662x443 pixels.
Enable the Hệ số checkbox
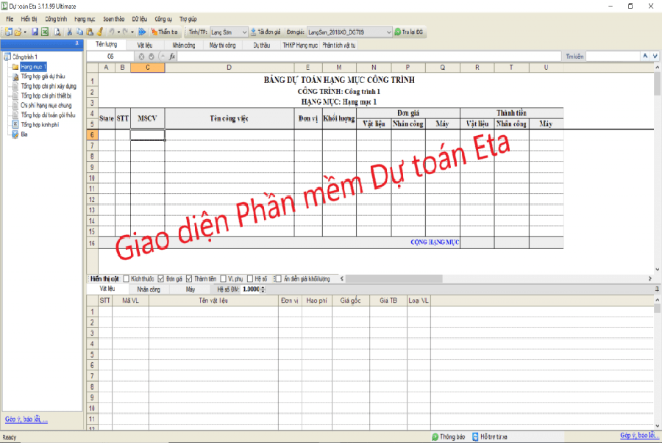click(250, 279)
